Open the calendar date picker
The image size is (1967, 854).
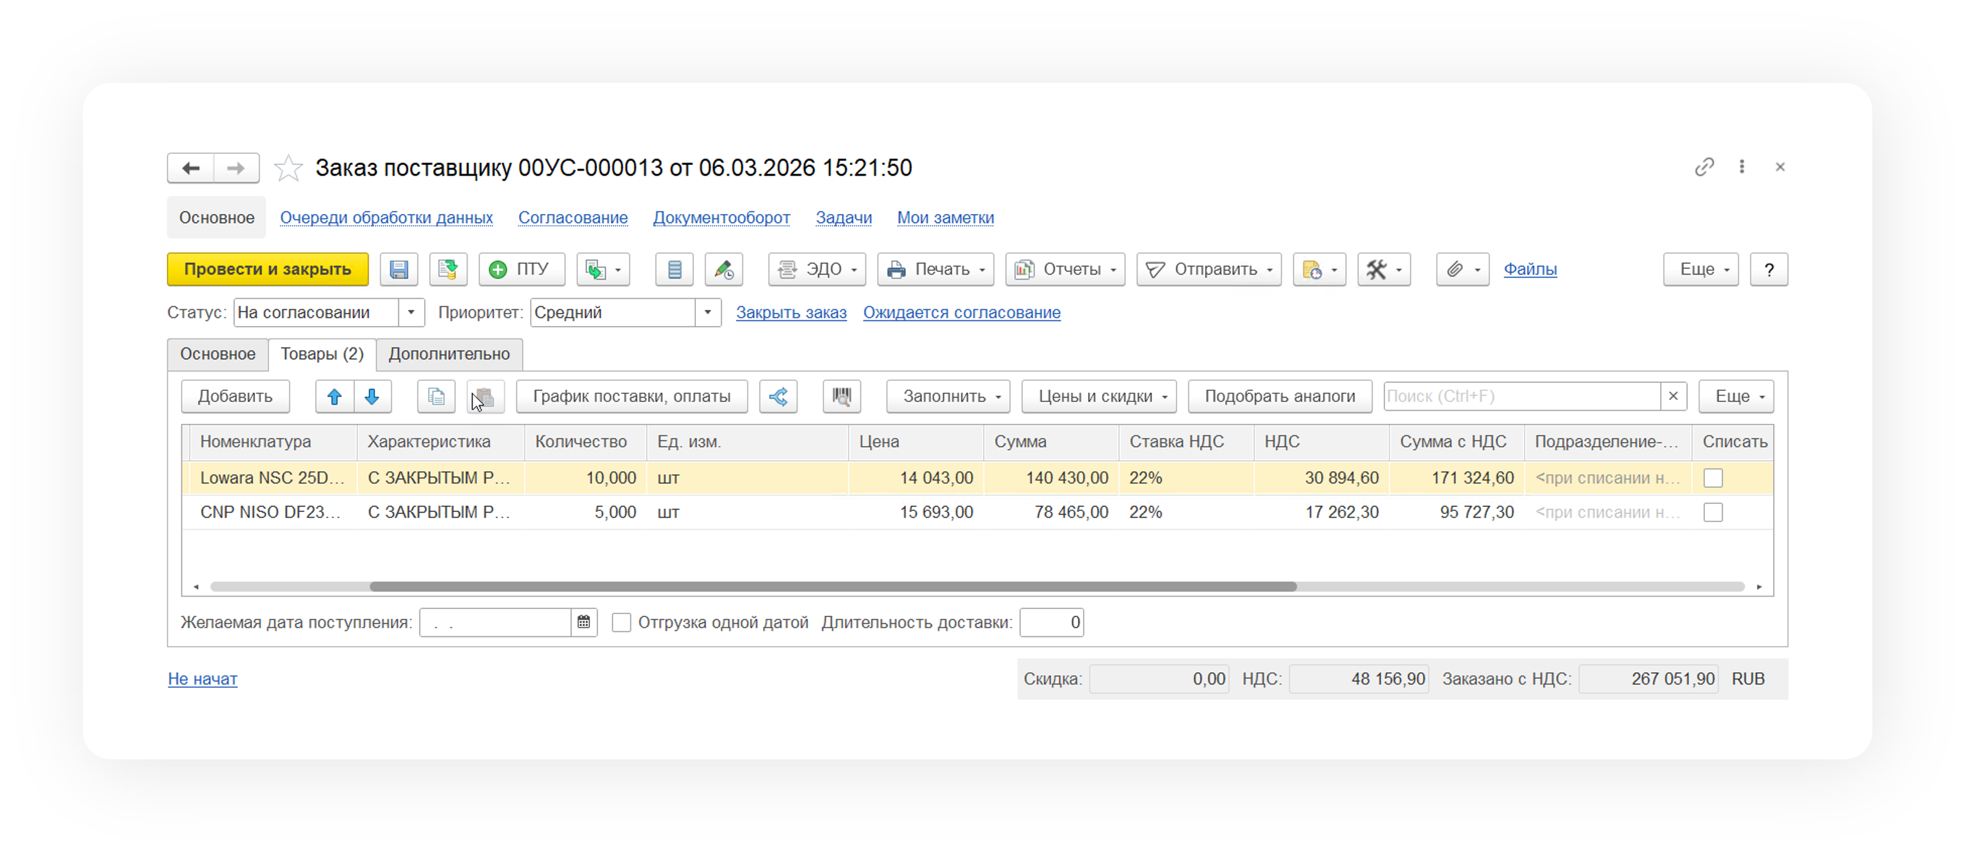point(584,623)
